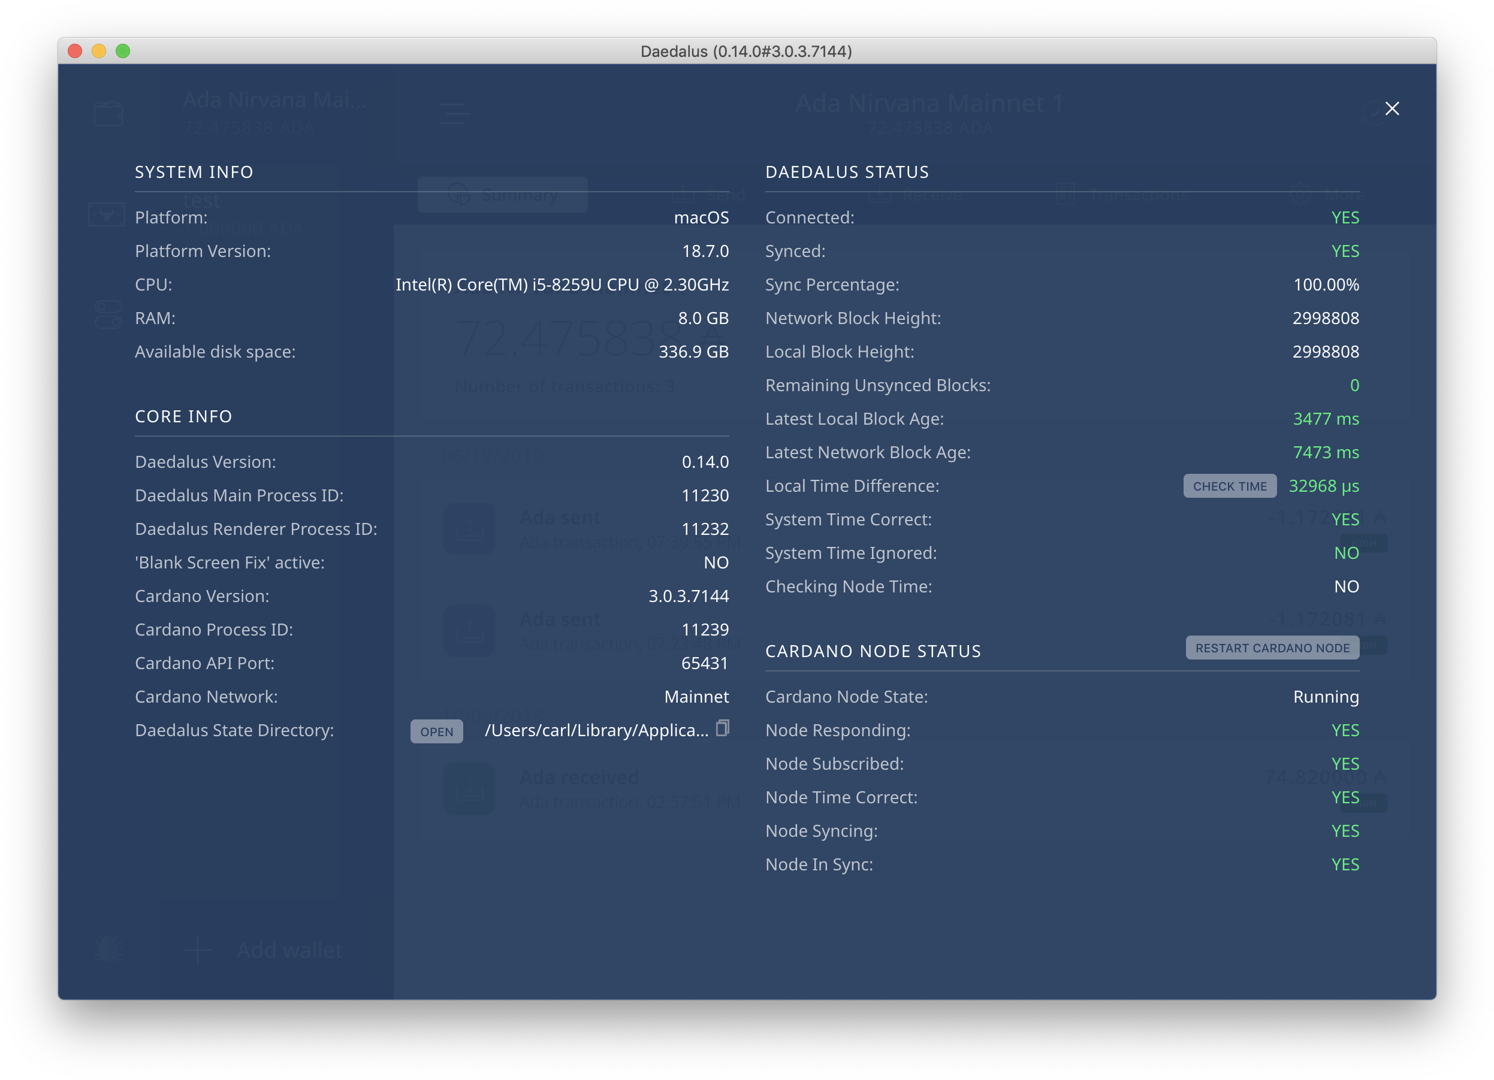
Task: Restart the Cardano node
Action: click(x=1272, y=648)
